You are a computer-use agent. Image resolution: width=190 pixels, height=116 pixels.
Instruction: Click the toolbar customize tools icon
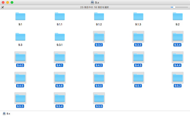[3, 7]
